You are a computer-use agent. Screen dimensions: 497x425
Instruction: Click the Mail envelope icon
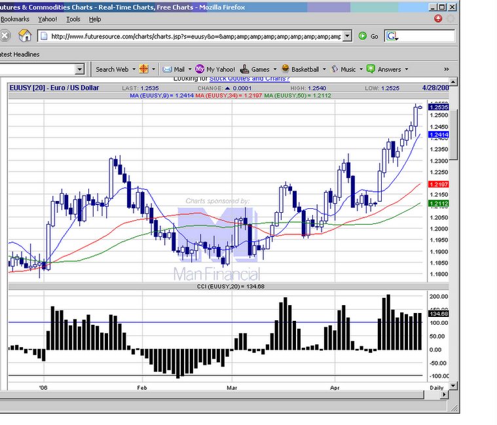(167, 69)
